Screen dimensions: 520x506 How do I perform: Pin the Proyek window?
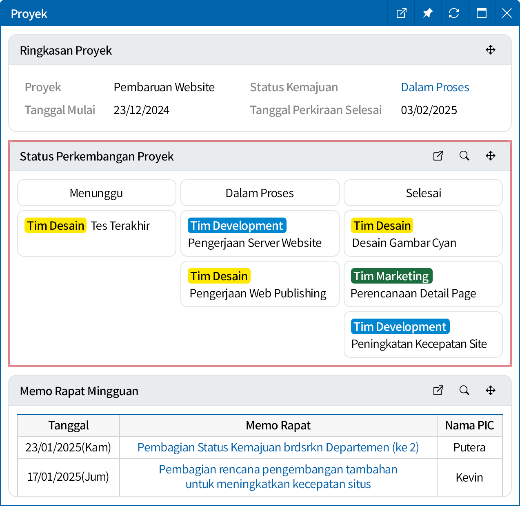427,13
